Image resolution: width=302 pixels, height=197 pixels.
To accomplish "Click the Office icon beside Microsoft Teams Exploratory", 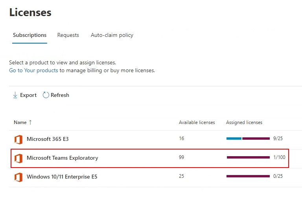I will click(x=18, y=159).
